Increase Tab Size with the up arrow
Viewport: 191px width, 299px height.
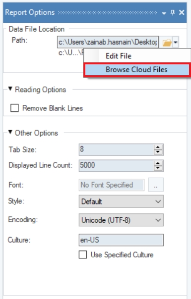(158, 147)
